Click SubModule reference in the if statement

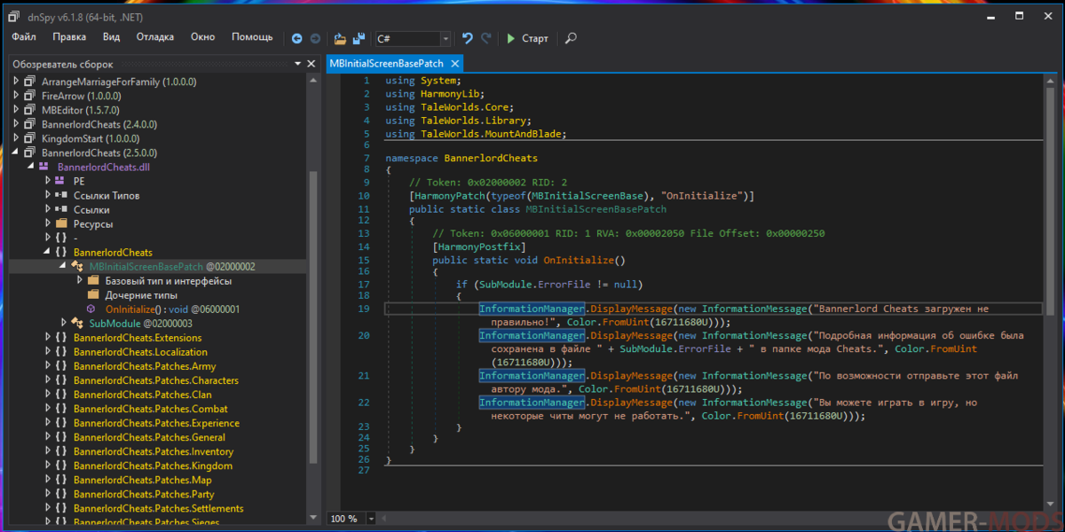pyautogui.click(x=509, y=285)
